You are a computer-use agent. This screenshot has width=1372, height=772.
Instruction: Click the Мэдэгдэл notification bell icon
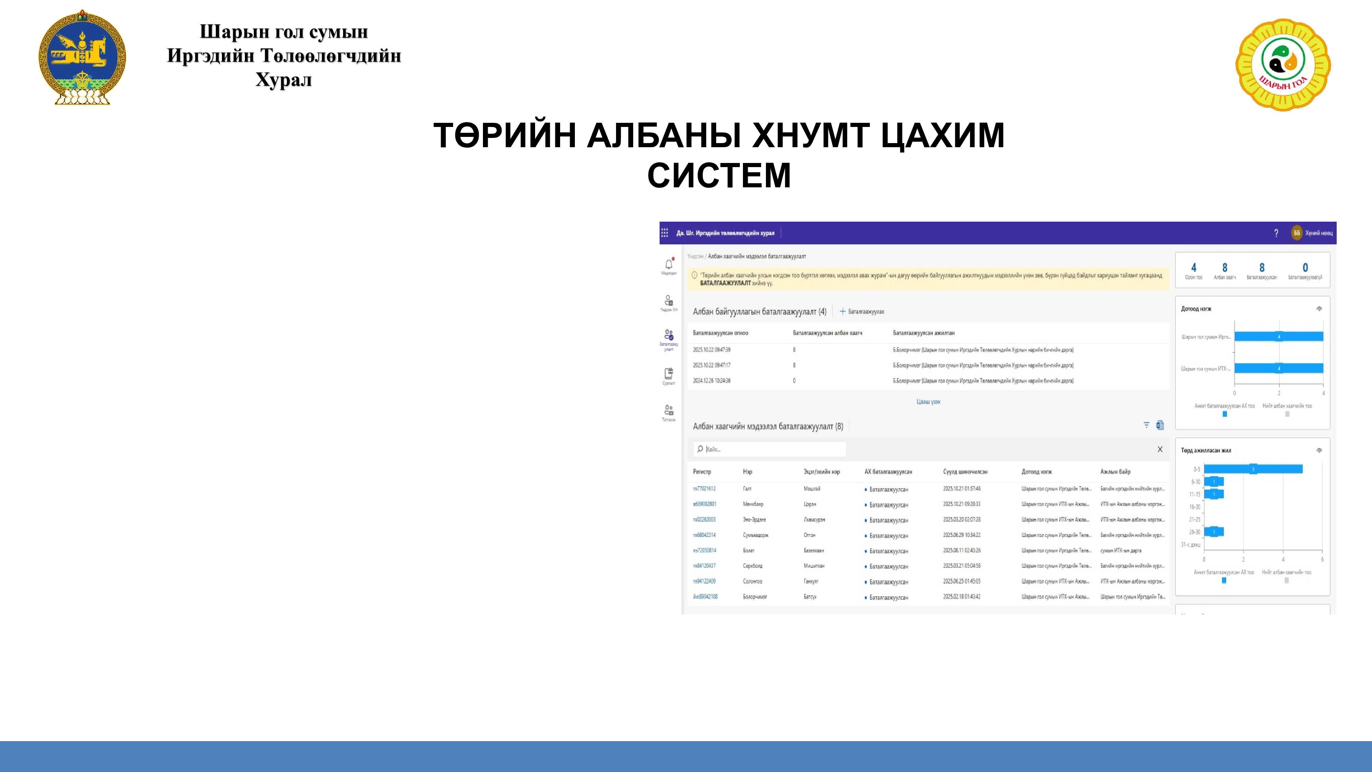[669, 264]
